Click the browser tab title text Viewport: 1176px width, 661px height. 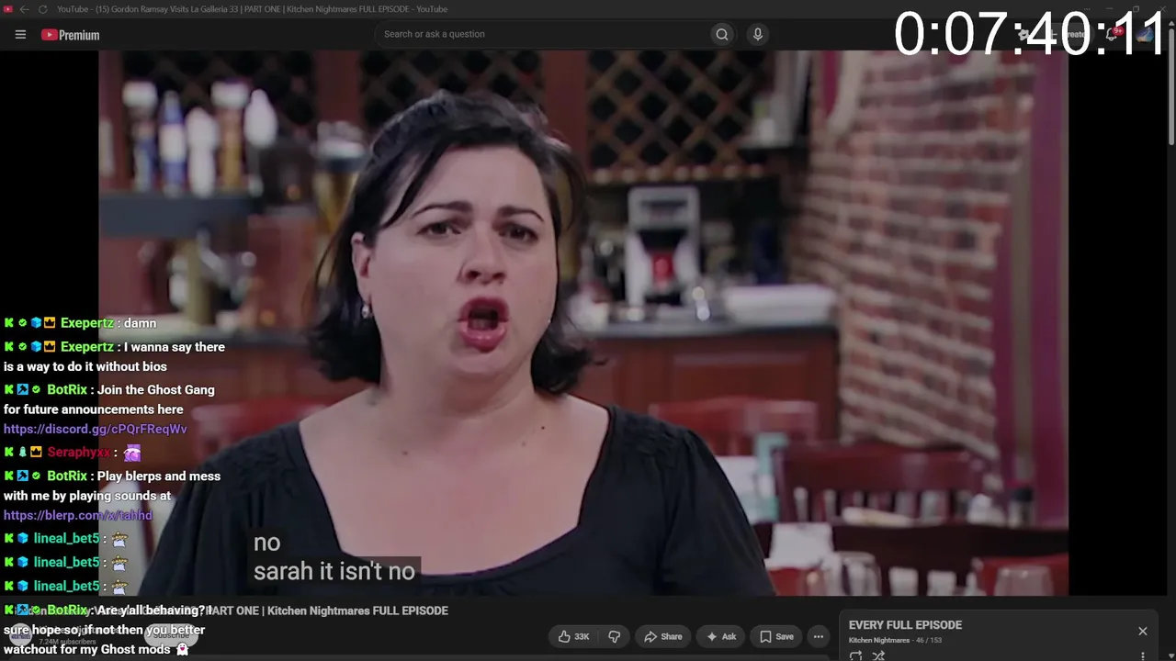252,9
